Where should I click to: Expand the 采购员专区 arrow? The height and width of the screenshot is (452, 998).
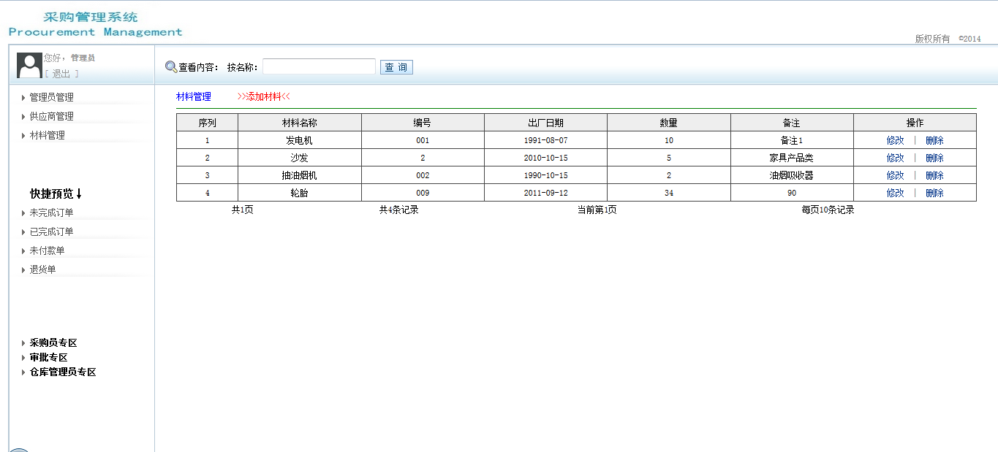tap(23, 343)
